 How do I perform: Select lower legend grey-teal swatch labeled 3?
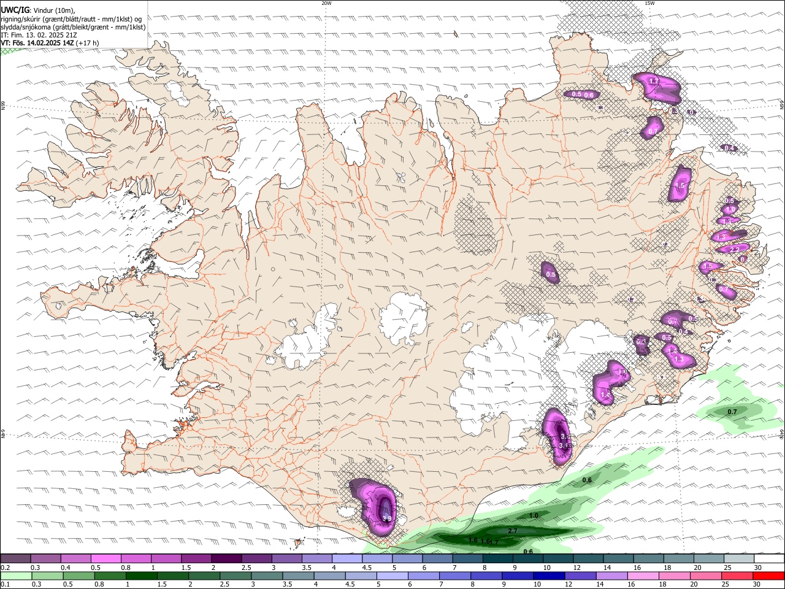[x=267, y=576]
